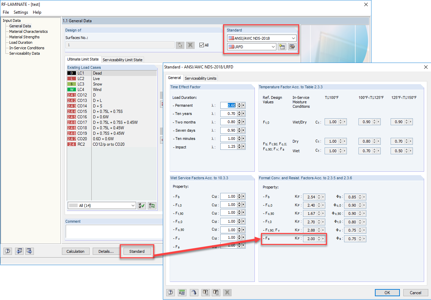This screenshot has width=431, height=300.
Task: Open the Settings menu
Action: (x=21, y=12)
